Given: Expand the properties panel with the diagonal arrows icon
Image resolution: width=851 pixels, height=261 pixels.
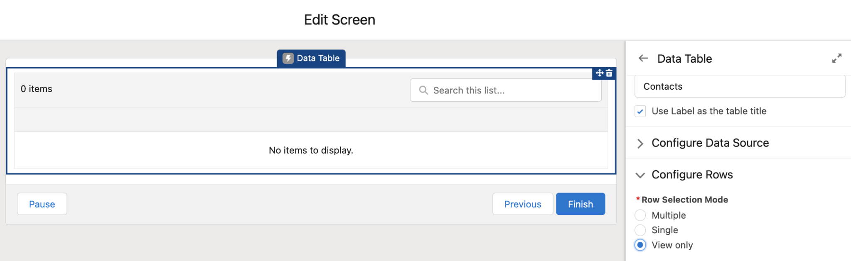Looking at the screenshot, I should pos(836,59).
